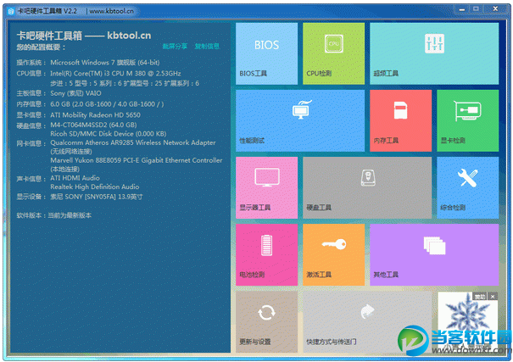Image resolution: width=513 pixels, height=362 pixels.
Task: Close the snowflake ad with its ×
Action: pos(493,297)
